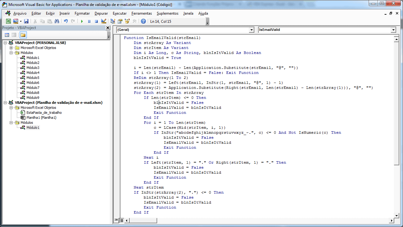Switch to Full Module View button

click(x=121, y=220)
